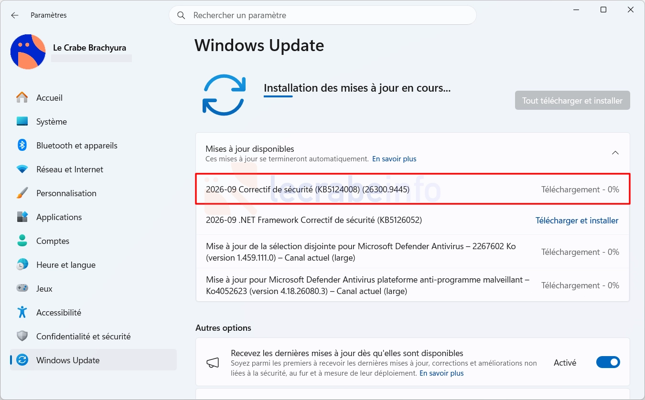Click the Rechercher un paramètre search field
645x400 pixels.
point(322,15)
